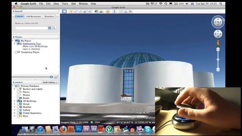Image resolution: width=242 pixels, height=136 pixels.
Task: Enable the Weather layer checkbox
Action: [18, 107]
